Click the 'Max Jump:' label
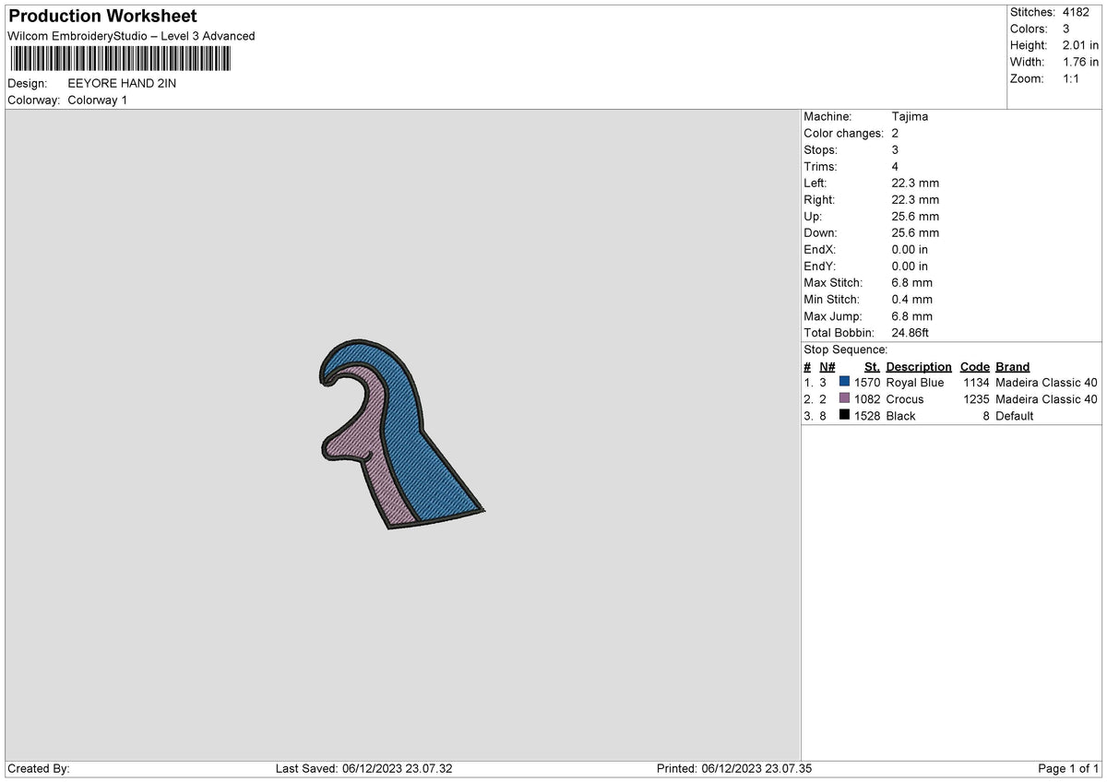This screenshot has width=1107, height=782. click(x=832, y=315)
